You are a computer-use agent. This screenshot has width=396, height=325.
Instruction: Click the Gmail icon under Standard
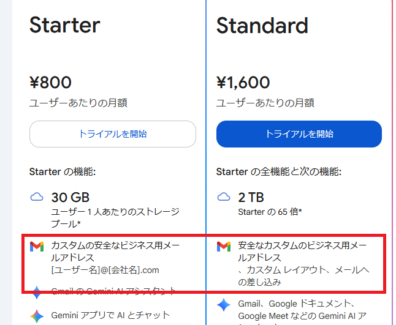click(x=223, y=247)
